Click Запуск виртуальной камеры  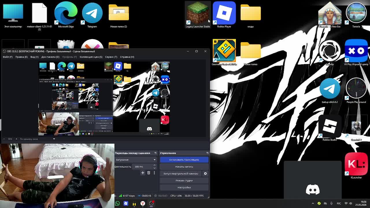(181, 174)
